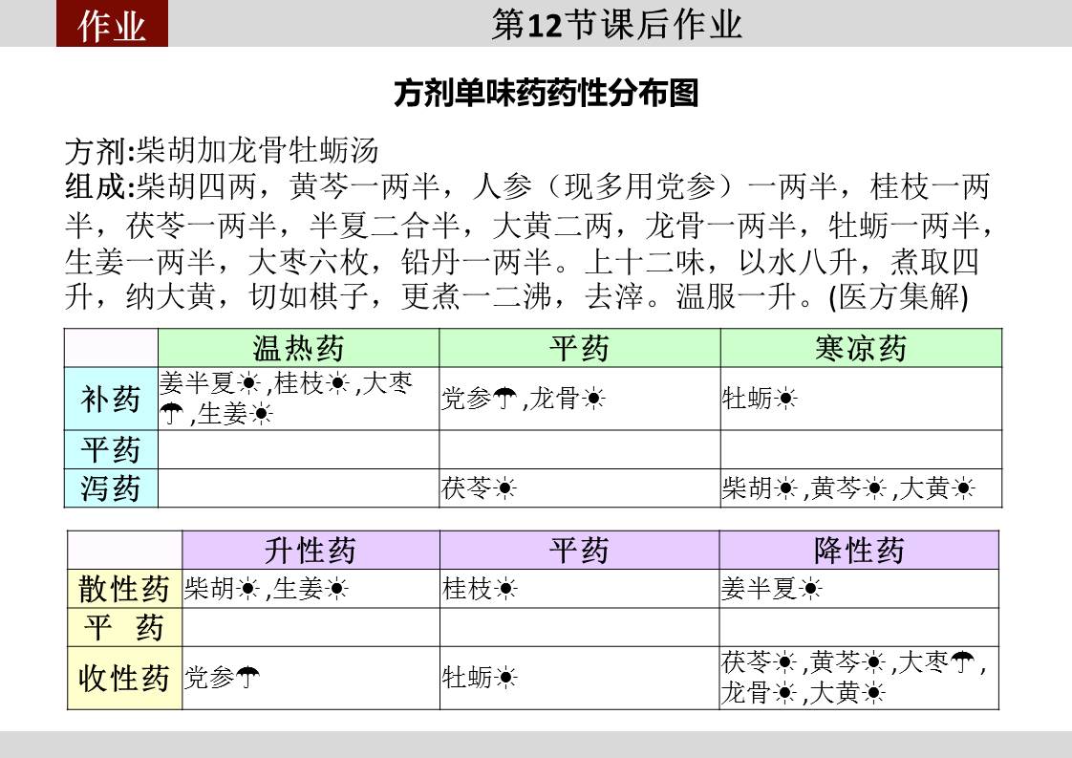The width and height of the screenshot is (1072, 758).
Task: Click the phrase 柴胡四两 in the paragraph
Action: (197, 186)
